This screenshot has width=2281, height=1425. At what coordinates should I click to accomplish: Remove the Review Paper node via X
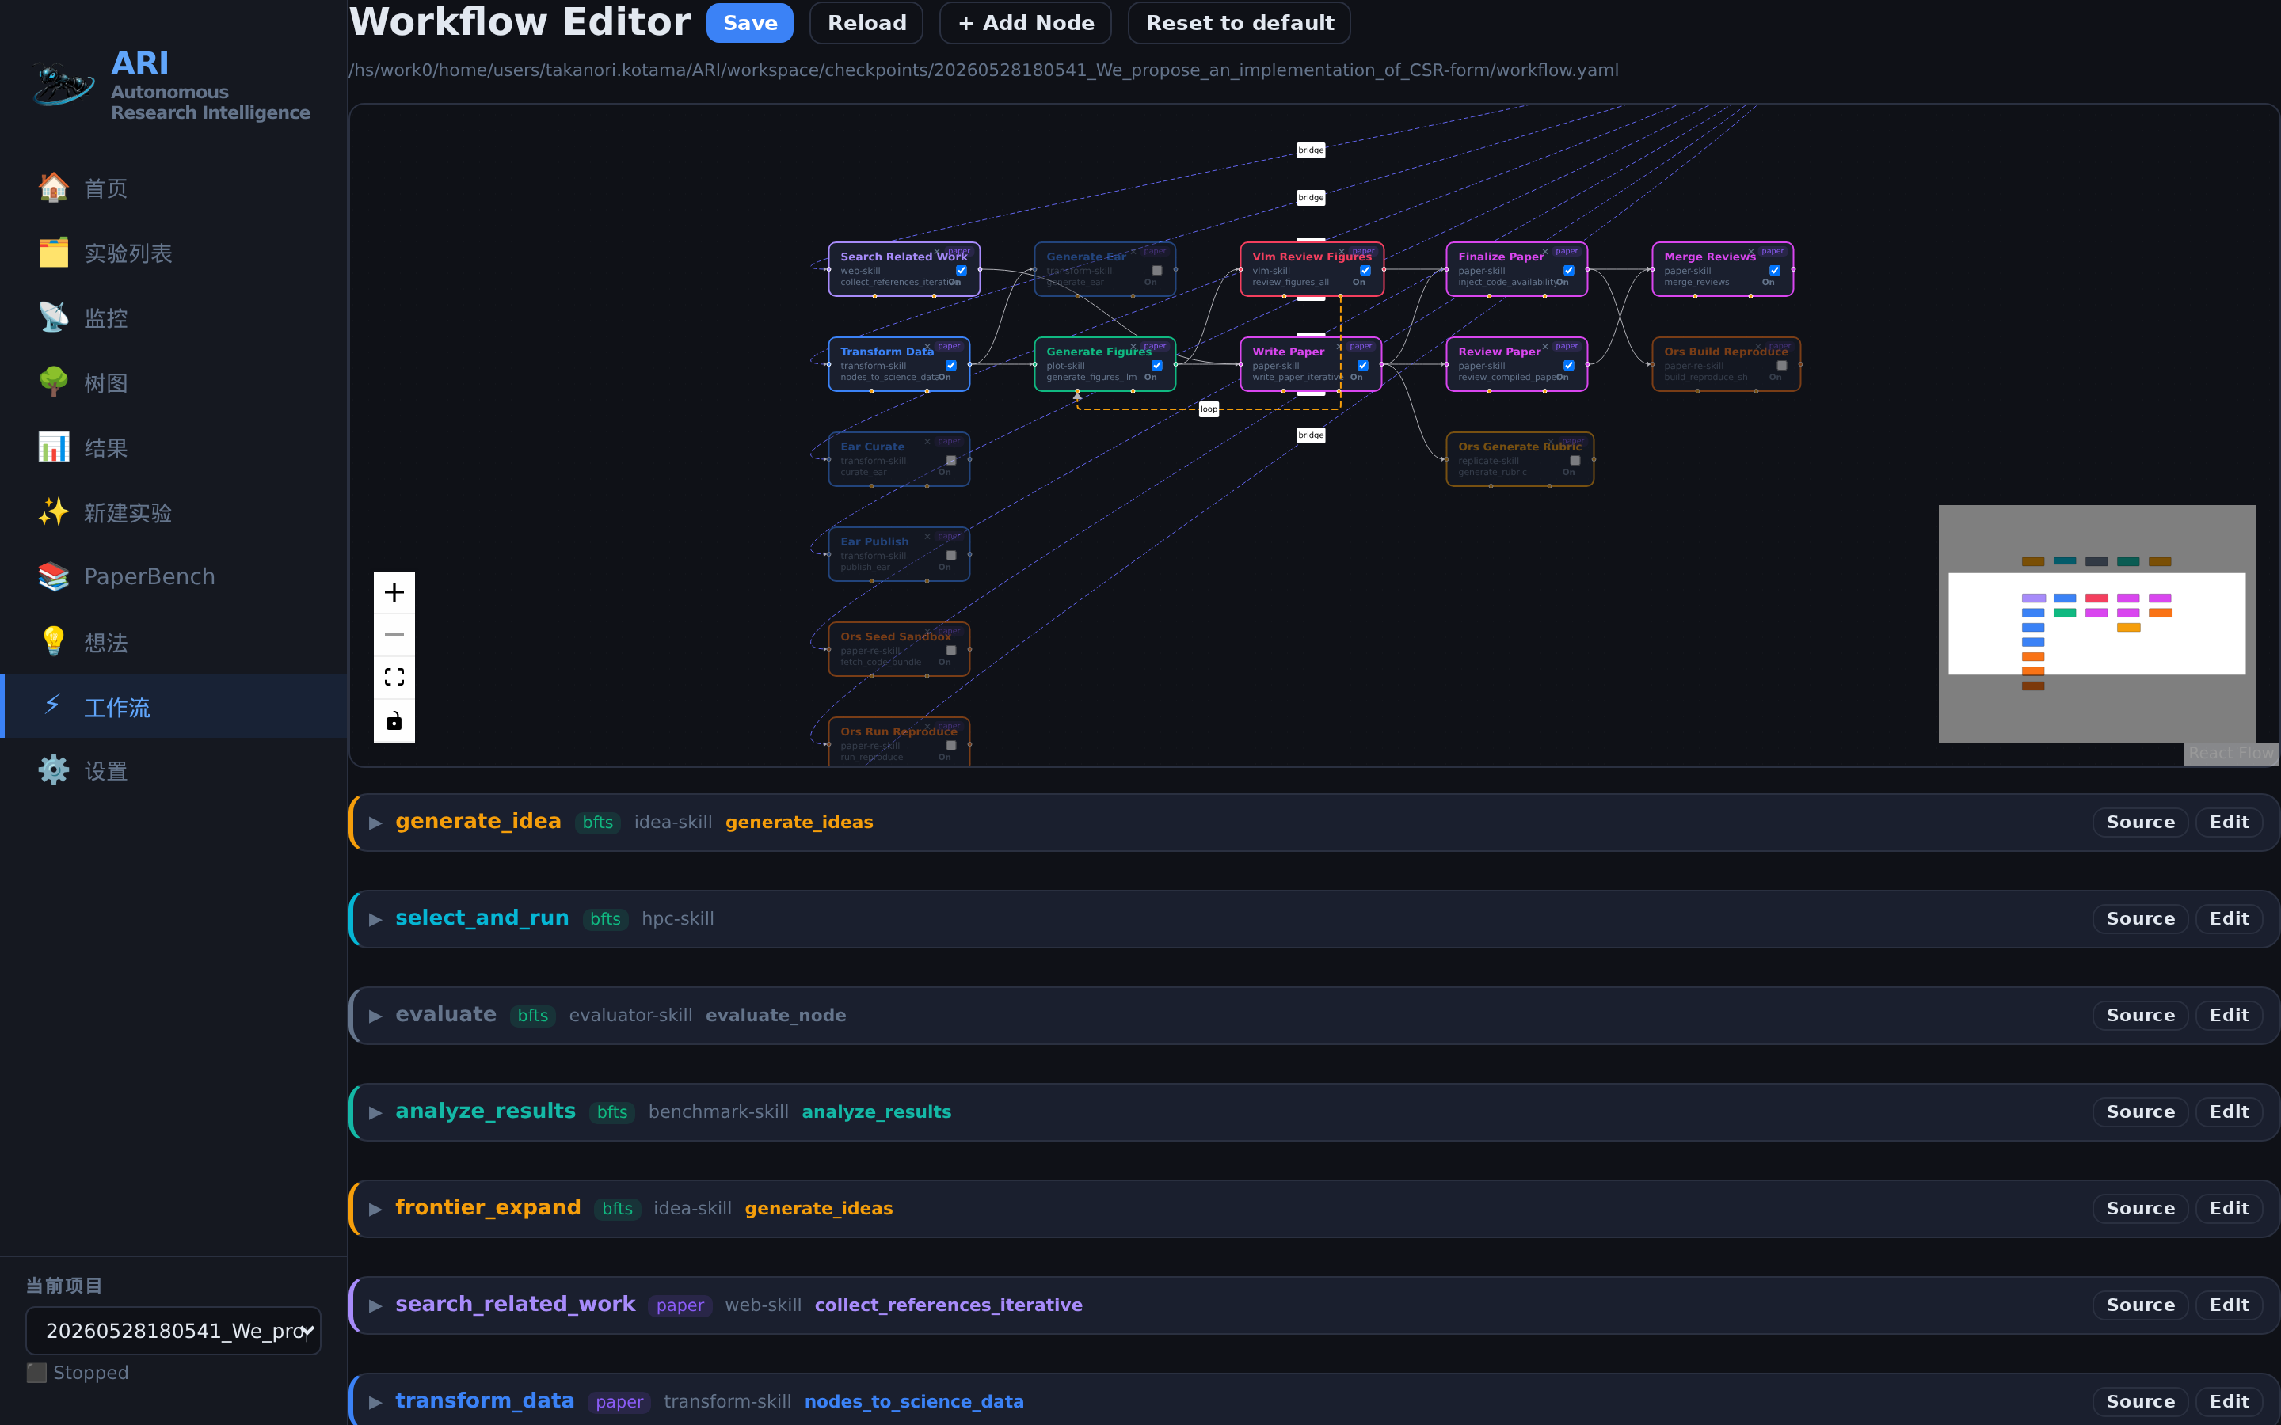point(1545,347)
